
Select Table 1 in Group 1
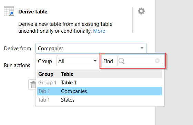(100, 83)
